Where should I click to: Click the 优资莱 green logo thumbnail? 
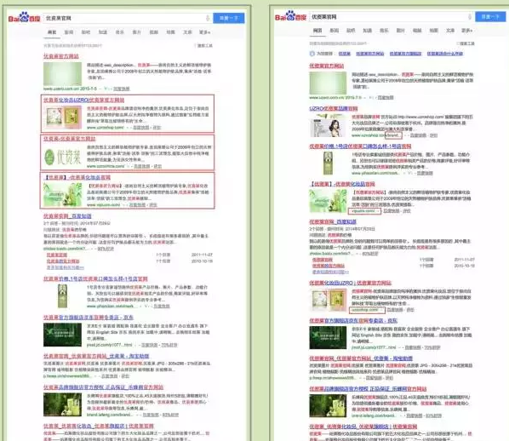[x=63, y=157]
